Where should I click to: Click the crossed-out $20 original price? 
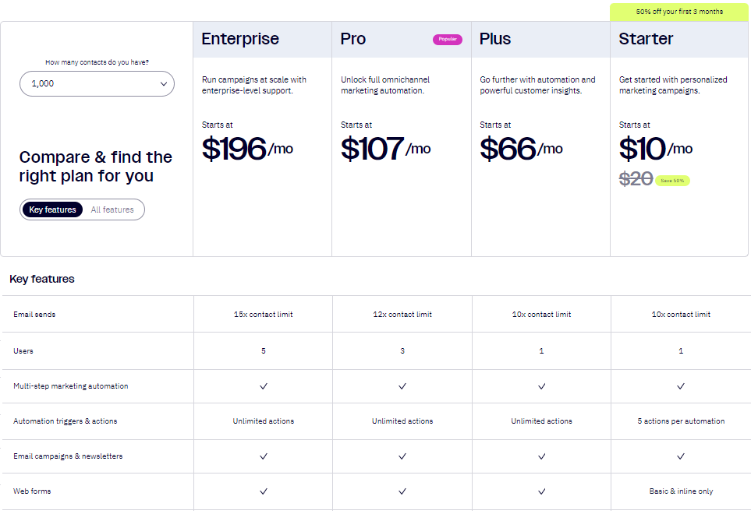click(x=636, y=179)
